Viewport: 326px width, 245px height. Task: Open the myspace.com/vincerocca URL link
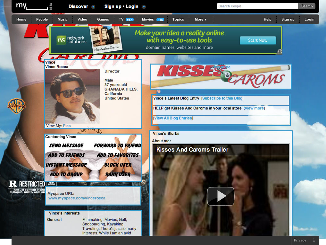coord(77,198)
